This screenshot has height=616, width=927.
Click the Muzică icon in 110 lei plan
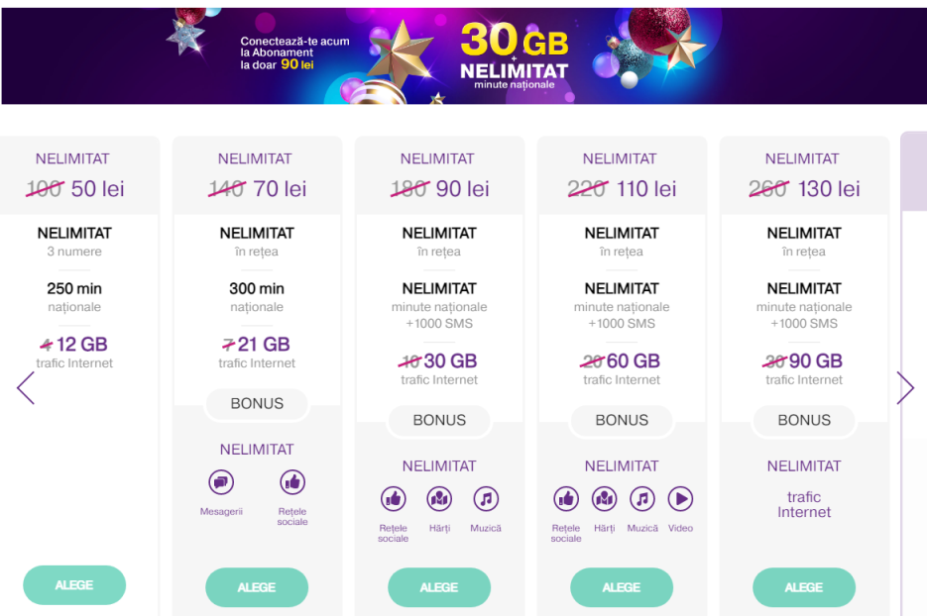tap(642, 499)
